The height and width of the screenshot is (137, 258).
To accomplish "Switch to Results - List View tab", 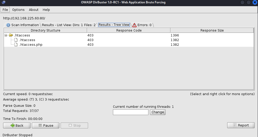I will (x=69, y=25).
